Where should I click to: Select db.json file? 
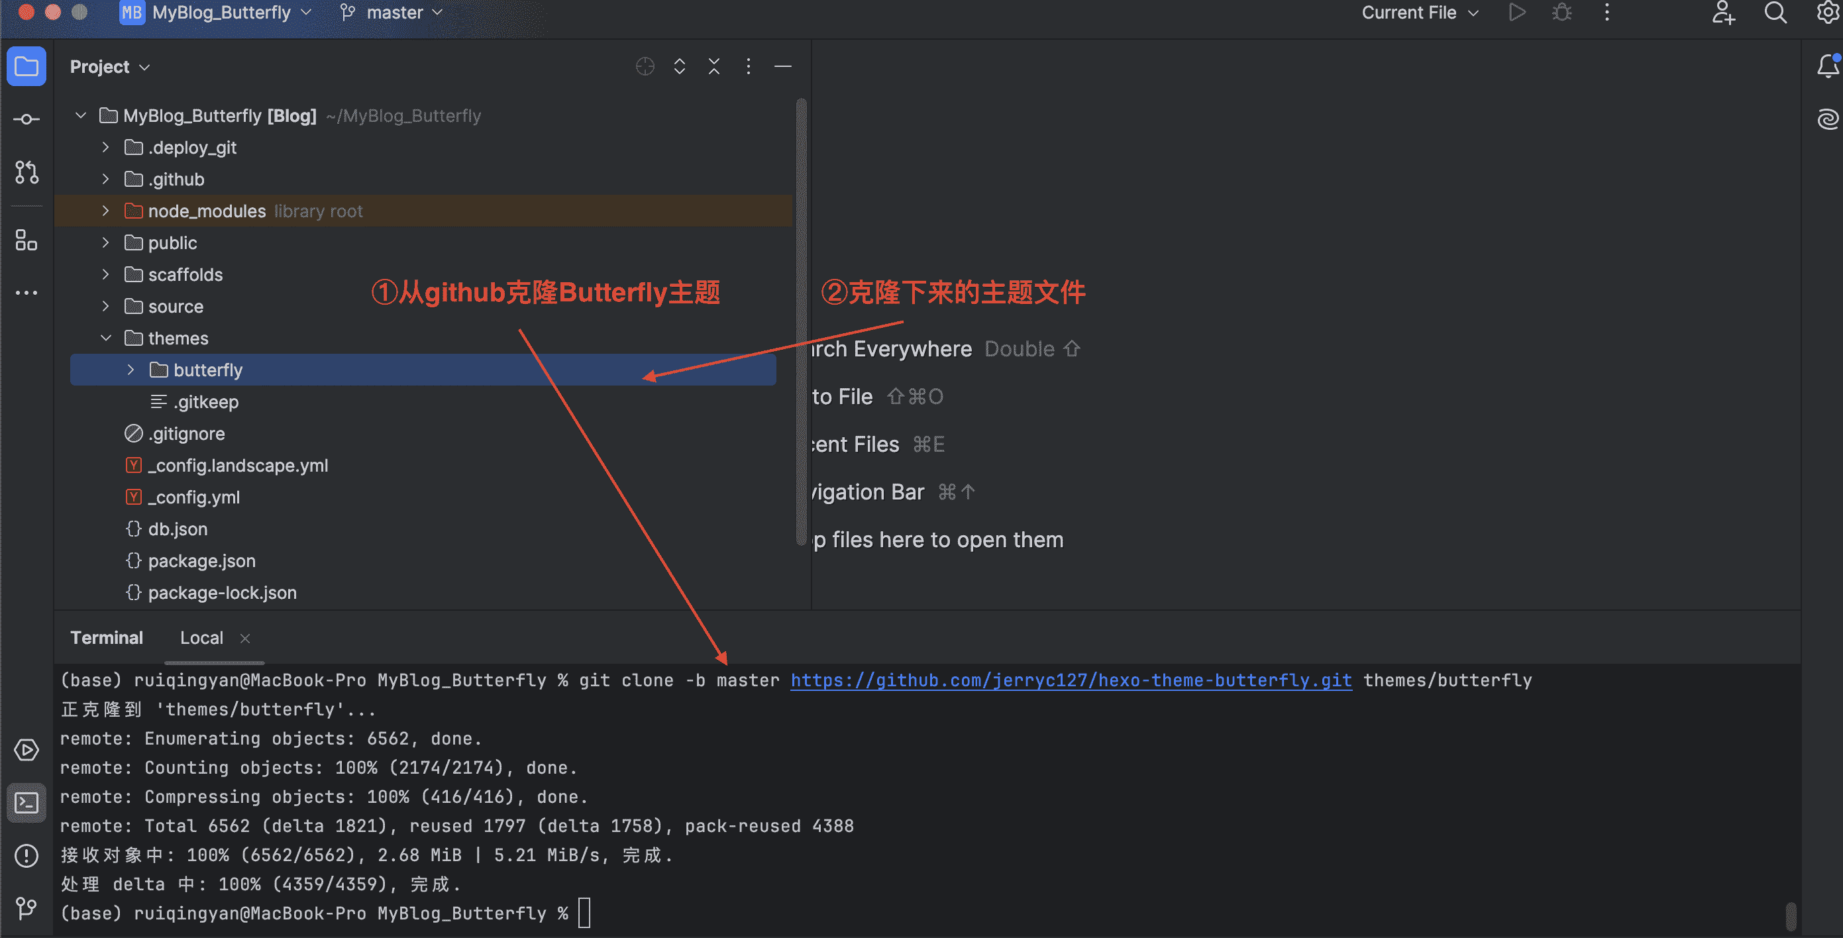coord(178,529)
